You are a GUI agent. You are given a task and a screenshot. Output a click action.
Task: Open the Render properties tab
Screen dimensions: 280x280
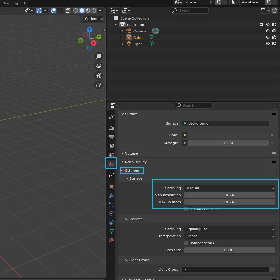coord(111,128)
